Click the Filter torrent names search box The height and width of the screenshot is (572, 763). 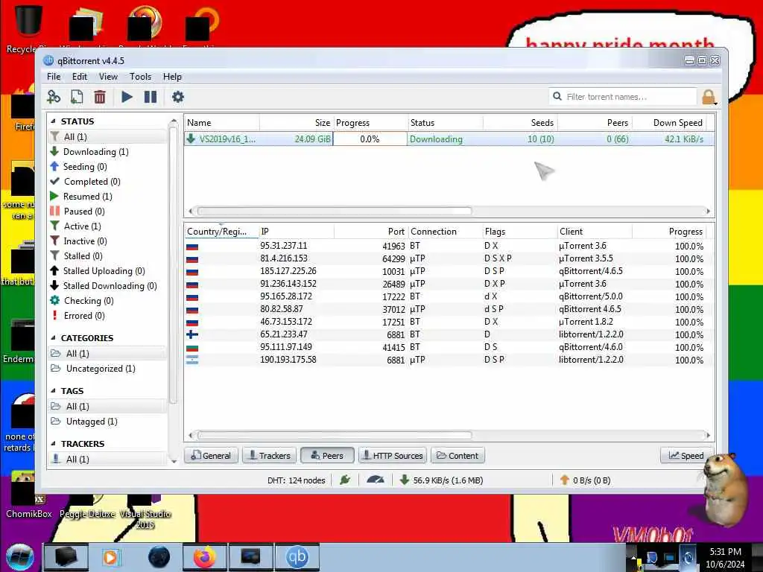[623, 97]
